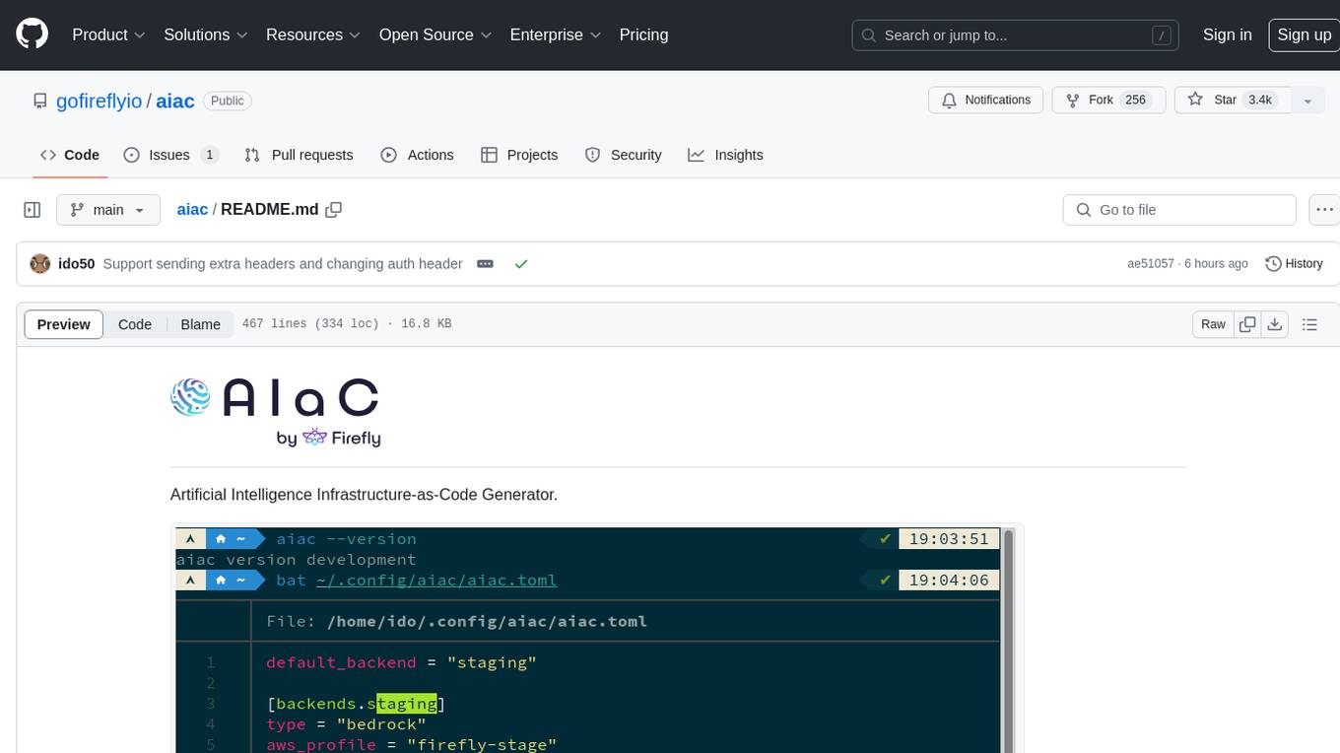The width and height of the screenshot is (1340, 753).
Task: Expand the Enterprise menu
Action: pos(555,34)
